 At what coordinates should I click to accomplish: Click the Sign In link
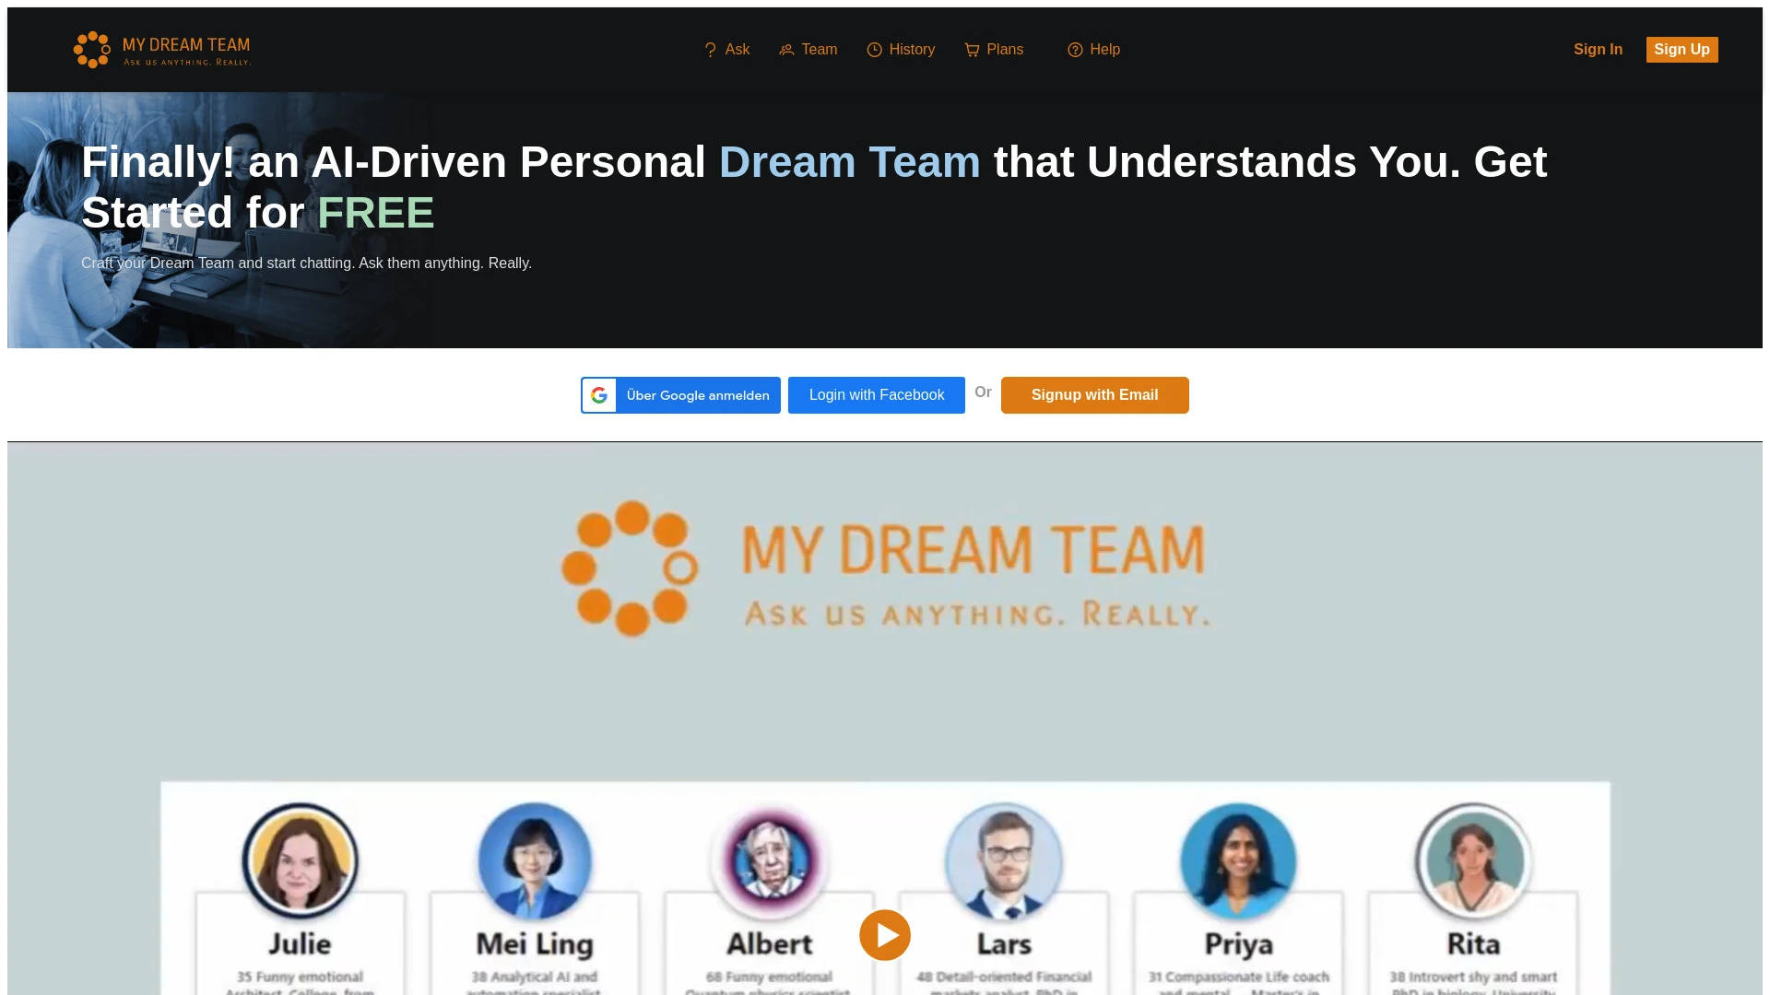1598,50
